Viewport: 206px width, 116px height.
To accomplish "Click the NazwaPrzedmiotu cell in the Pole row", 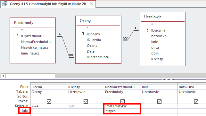I will tap(122, 87).
